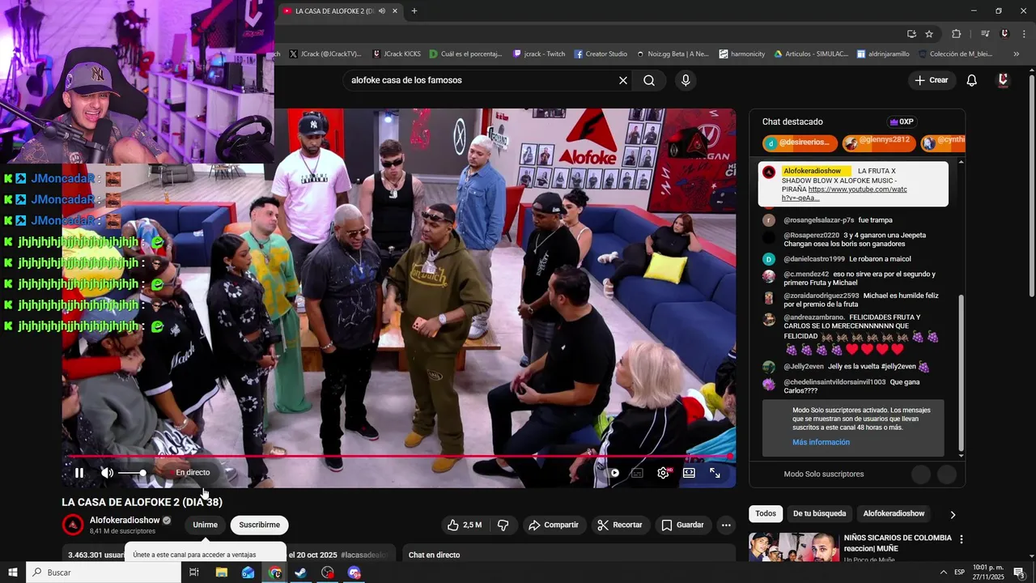This screenshot has height=583, width=1036.
Task: Toggle subtitles with the captions icon
Action: click(x=637, y=473)
